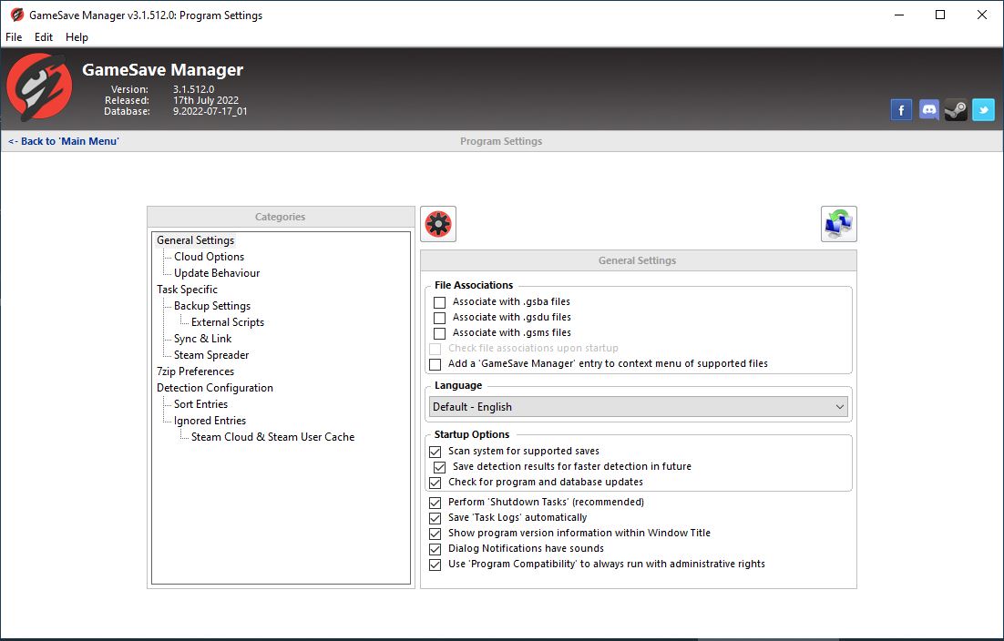
Task: Uncheck 'Scan system for supported saves'
Action: 435,452
